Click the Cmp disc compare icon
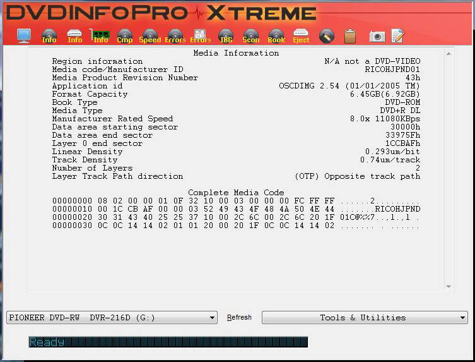This screenshot has height=362, width=475. tap(125, 37)
